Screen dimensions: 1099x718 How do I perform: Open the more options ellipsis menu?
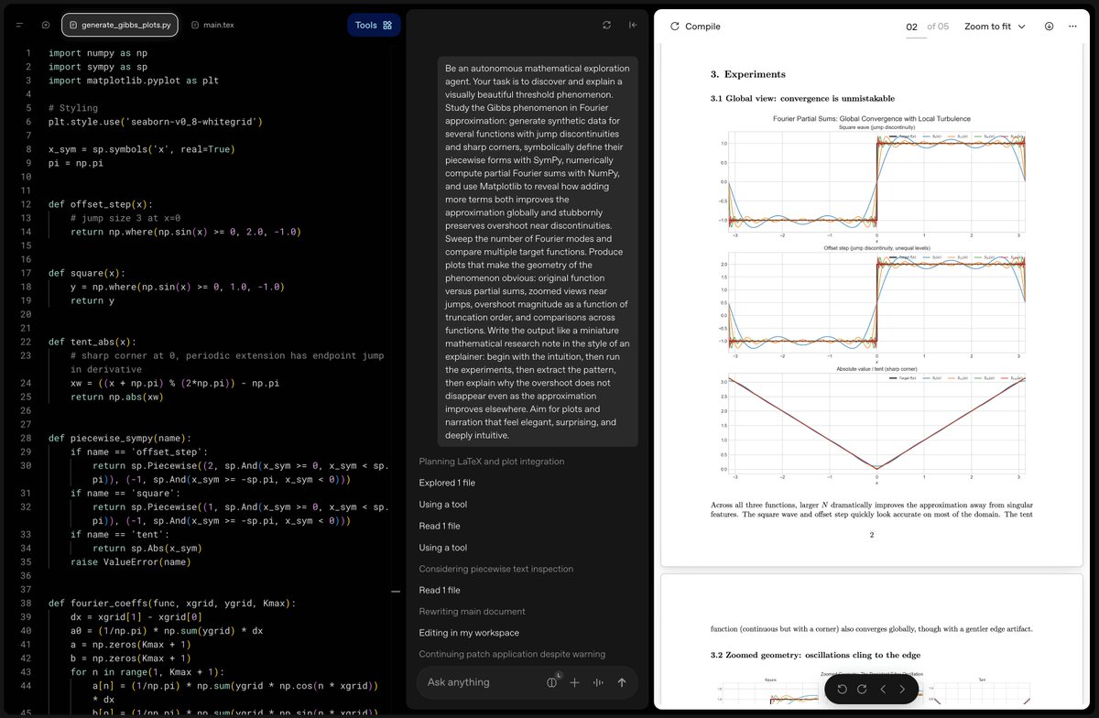point(1072,27)
